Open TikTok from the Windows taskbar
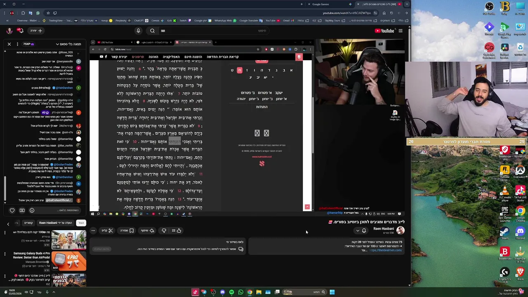This screenshot has width=528, height=297. (195, 292)
